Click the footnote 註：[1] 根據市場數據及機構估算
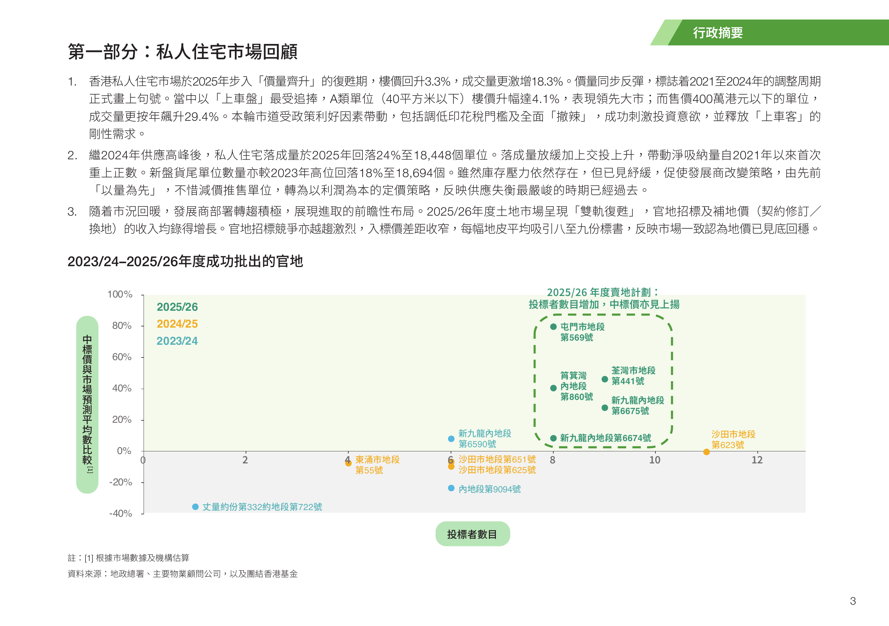The image size is (889, 626). click(129, 558)
